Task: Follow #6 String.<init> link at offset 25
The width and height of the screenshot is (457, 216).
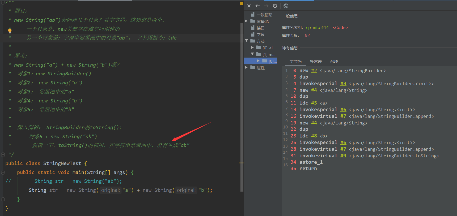Action: click(x=343, y=142)
